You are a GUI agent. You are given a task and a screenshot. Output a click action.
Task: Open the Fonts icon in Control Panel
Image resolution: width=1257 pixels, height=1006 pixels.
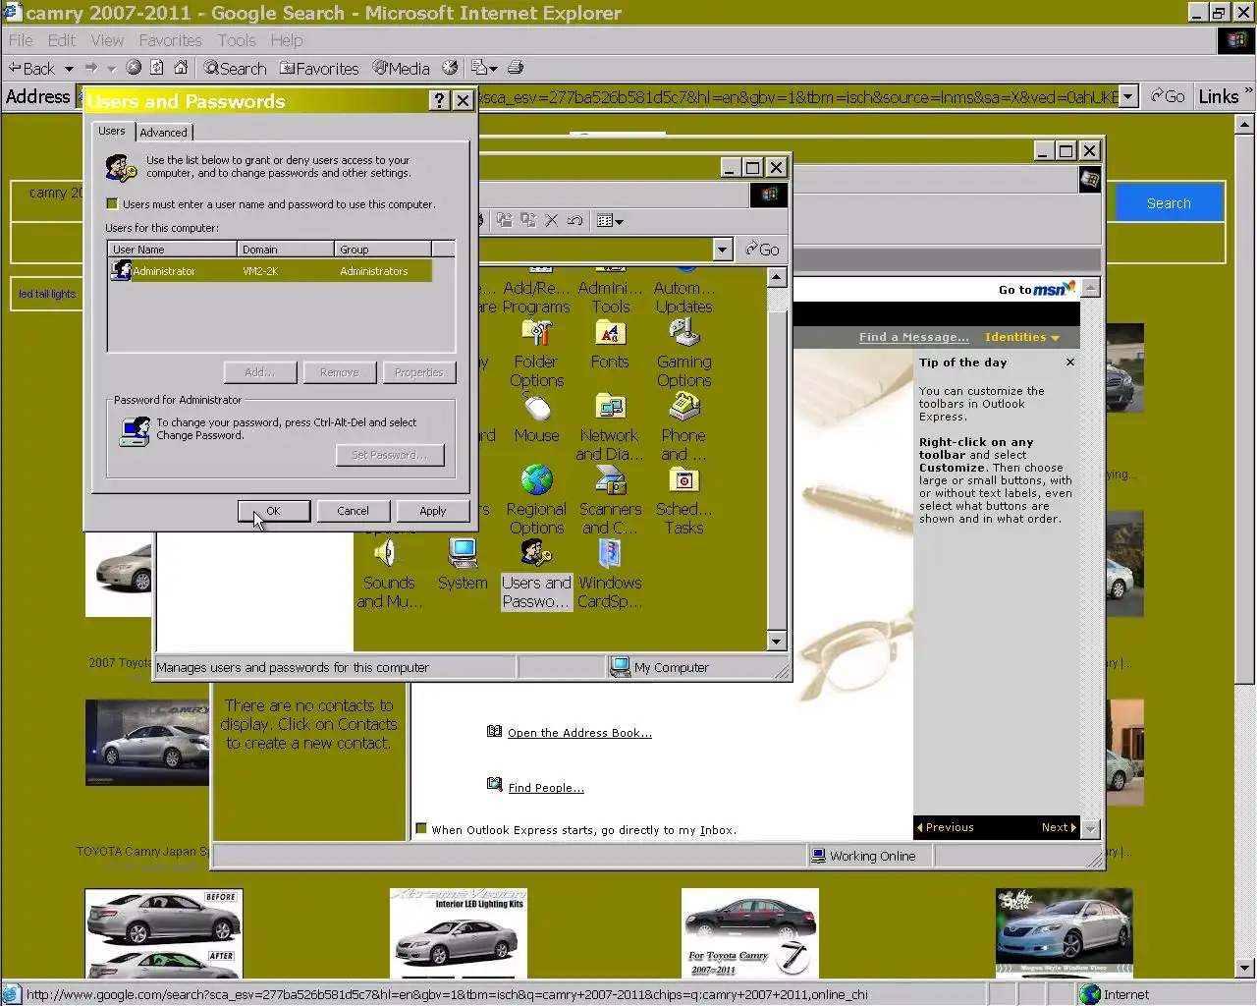coord(610,344)
